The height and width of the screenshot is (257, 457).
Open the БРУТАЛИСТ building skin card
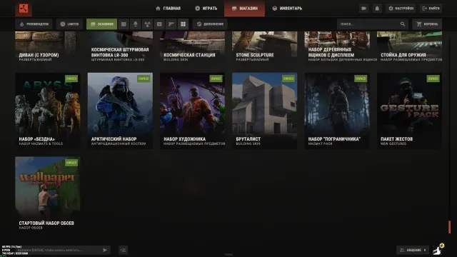265,111
